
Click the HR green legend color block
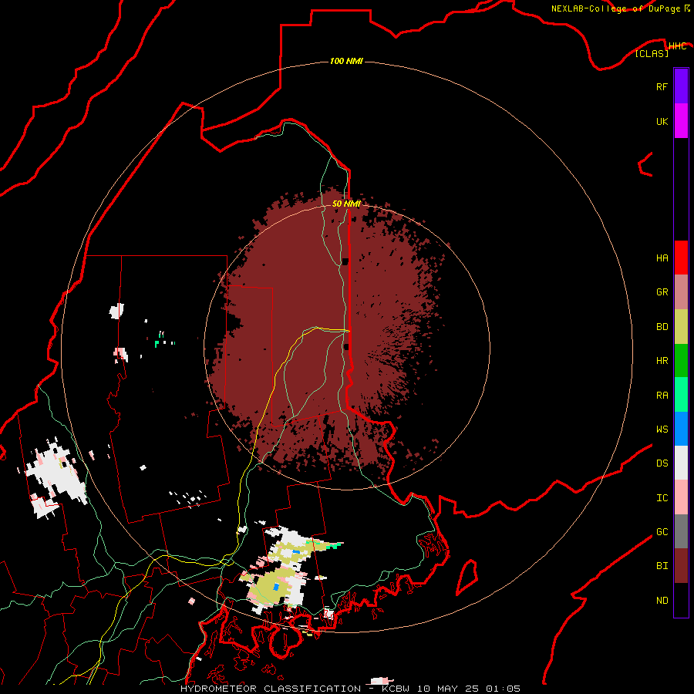coord(681,361)
